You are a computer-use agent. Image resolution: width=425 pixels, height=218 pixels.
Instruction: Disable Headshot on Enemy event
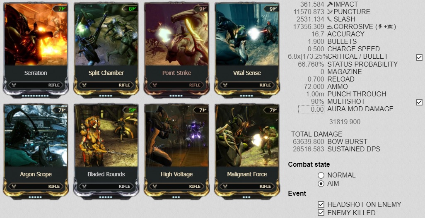[321, 204]
